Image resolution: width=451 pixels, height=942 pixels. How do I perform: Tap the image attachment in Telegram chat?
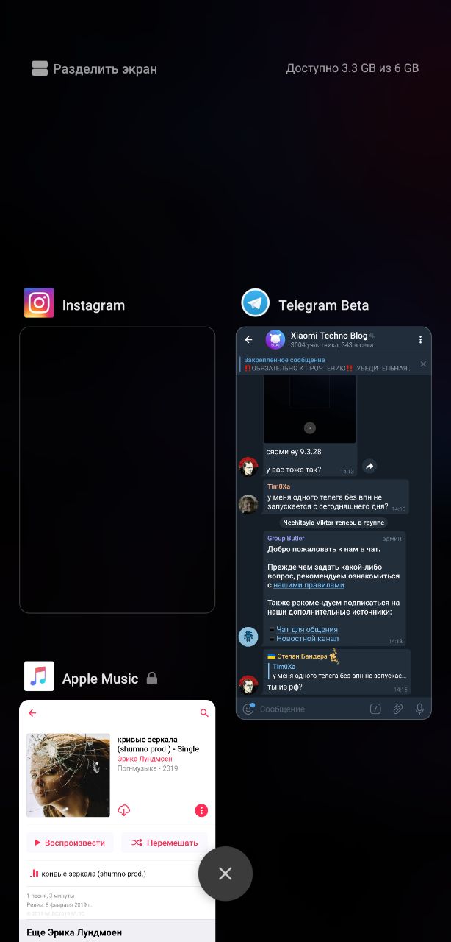point(309,408)
